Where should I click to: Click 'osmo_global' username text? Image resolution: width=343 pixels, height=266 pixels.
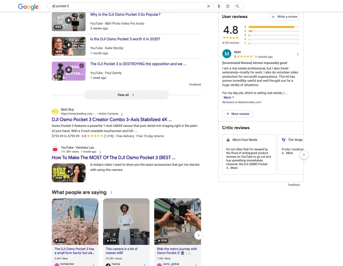click(171, 264)
